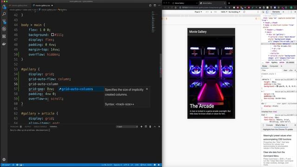Open the Docker view in activity bar

coord(4,44)
